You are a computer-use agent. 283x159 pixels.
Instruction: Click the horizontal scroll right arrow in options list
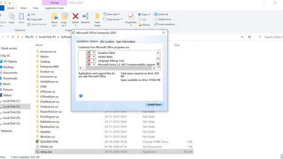pos(154,68)
